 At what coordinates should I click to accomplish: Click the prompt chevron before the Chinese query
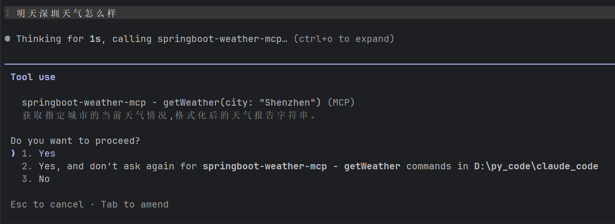tap(8, 13)
